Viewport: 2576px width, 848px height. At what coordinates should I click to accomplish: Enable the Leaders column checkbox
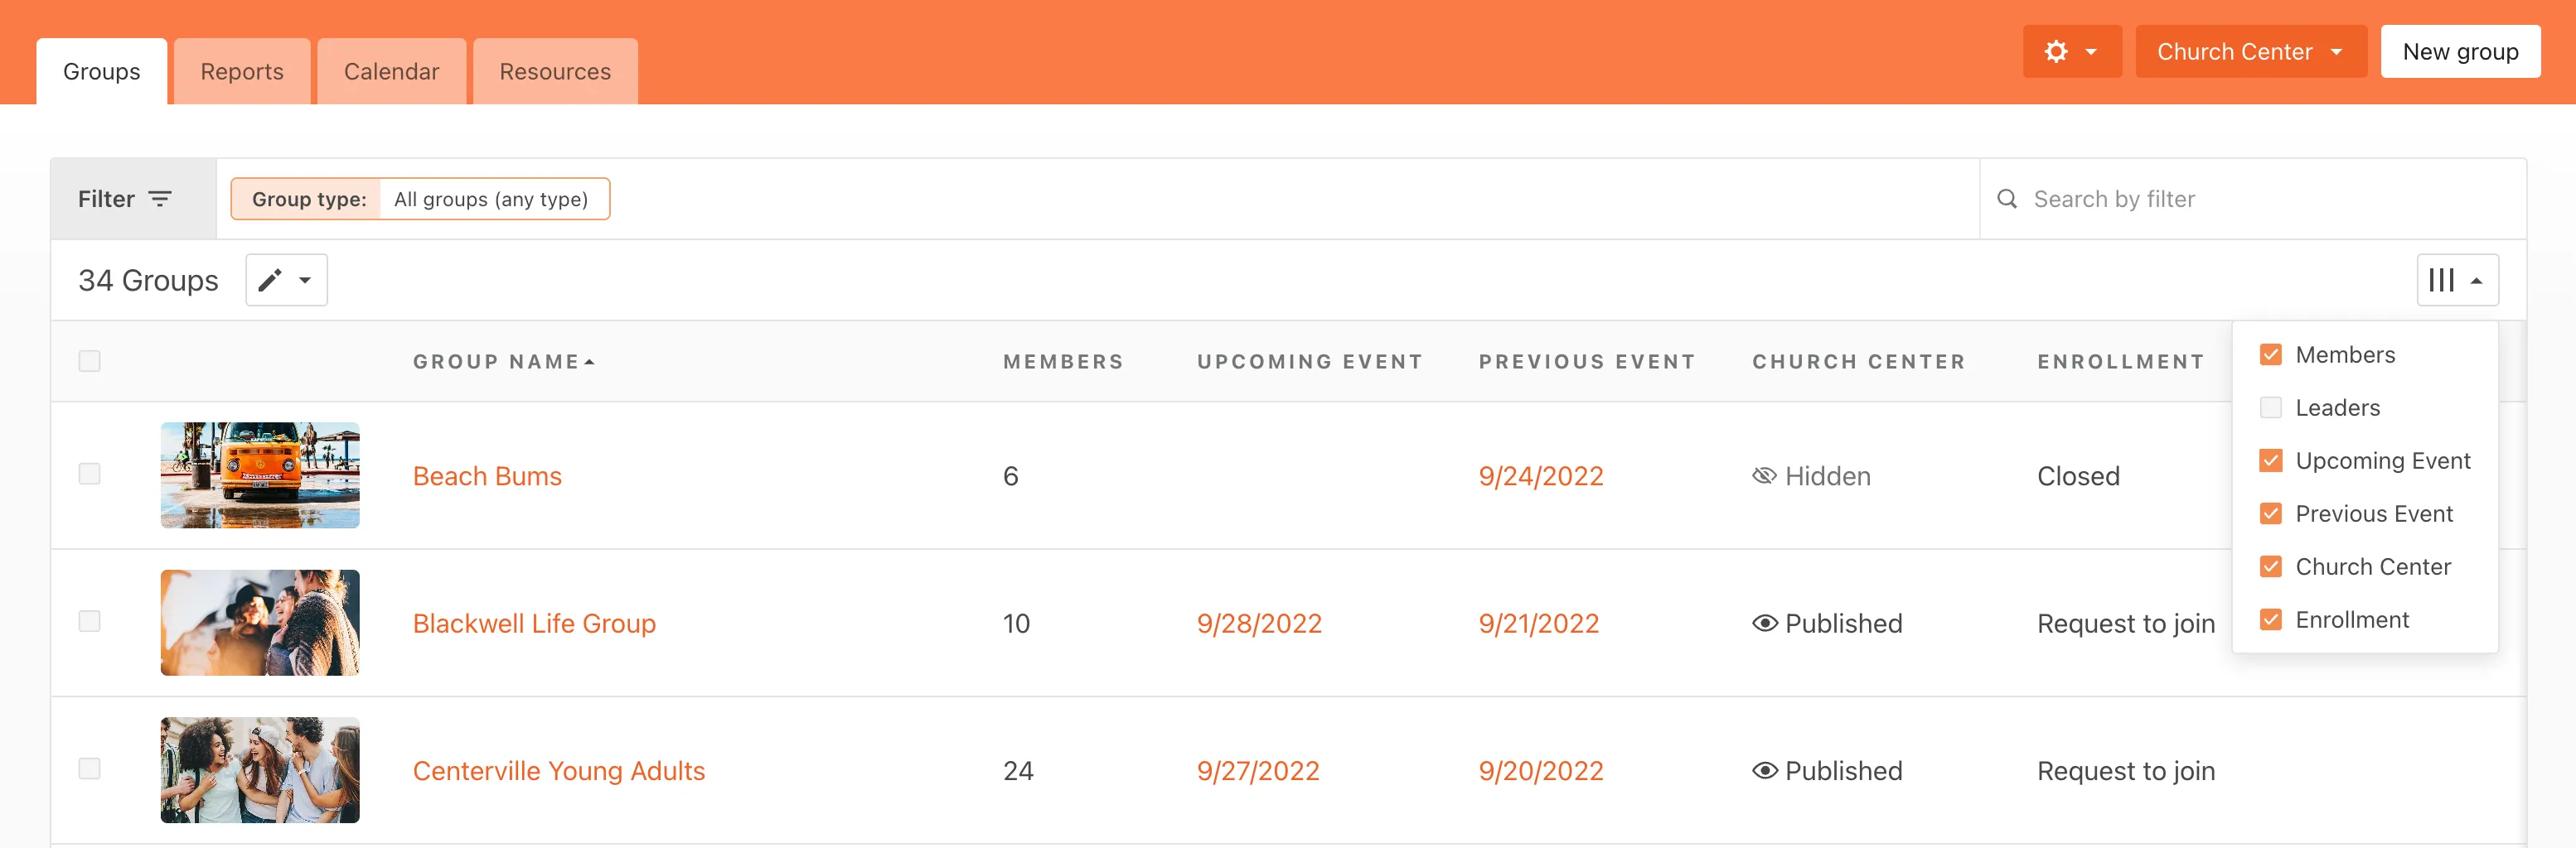pos(2270,407)
